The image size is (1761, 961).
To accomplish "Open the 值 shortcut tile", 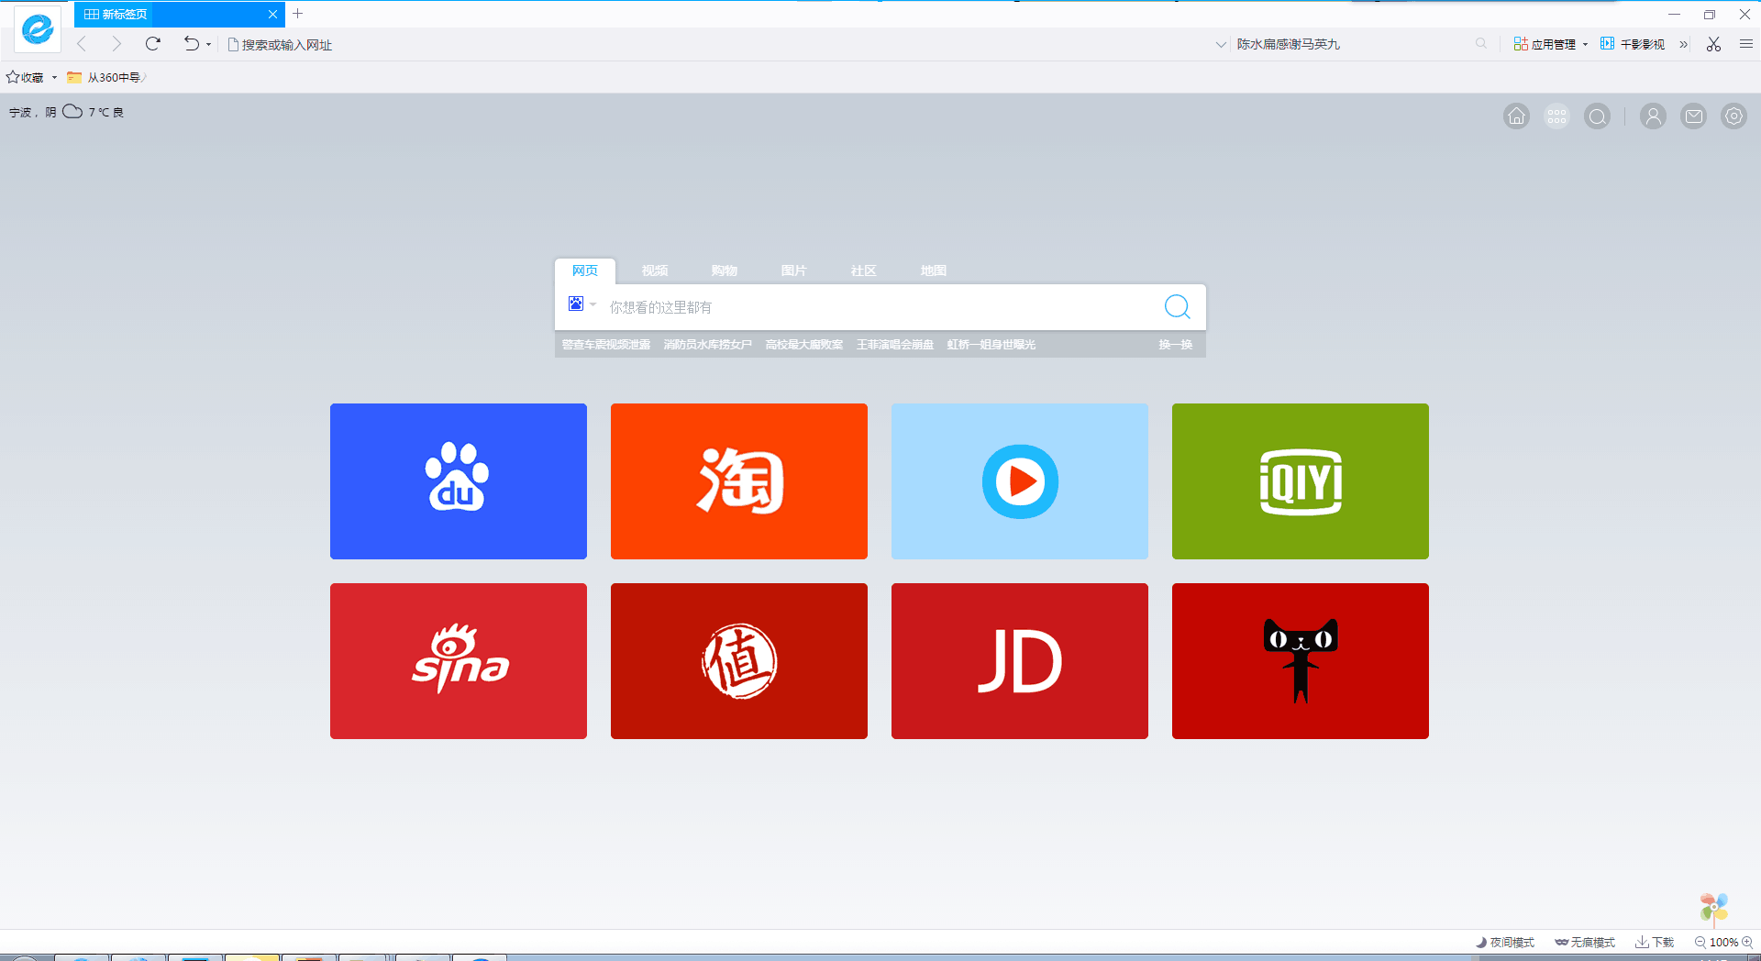I will [739, 661].
